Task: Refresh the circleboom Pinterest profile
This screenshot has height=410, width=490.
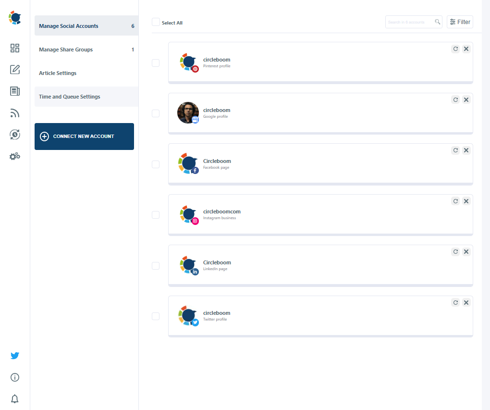Action: click(x=455, y=49)
